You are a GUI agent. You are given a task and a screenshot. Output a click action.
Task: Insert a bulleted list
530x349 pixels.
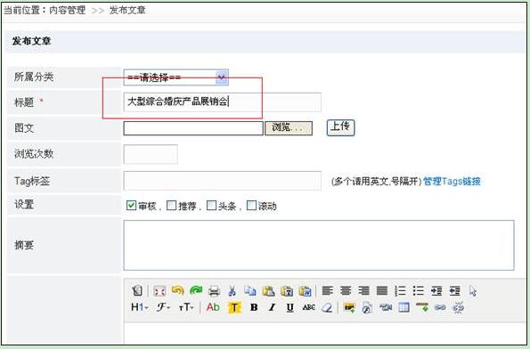click(x=419, y=290)
